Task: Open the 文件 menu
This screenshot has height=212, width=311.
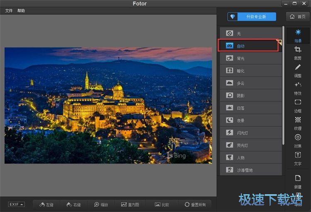Action: pyautogui.click(x=9, y=11)
